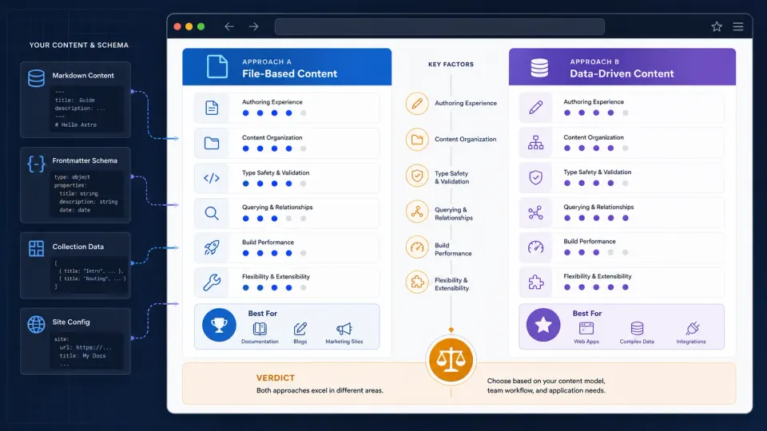Click 'Both approaches excel in different areas.' text
Screen dimensions: 767x431
pyautogui.click(x=320, y=390)
